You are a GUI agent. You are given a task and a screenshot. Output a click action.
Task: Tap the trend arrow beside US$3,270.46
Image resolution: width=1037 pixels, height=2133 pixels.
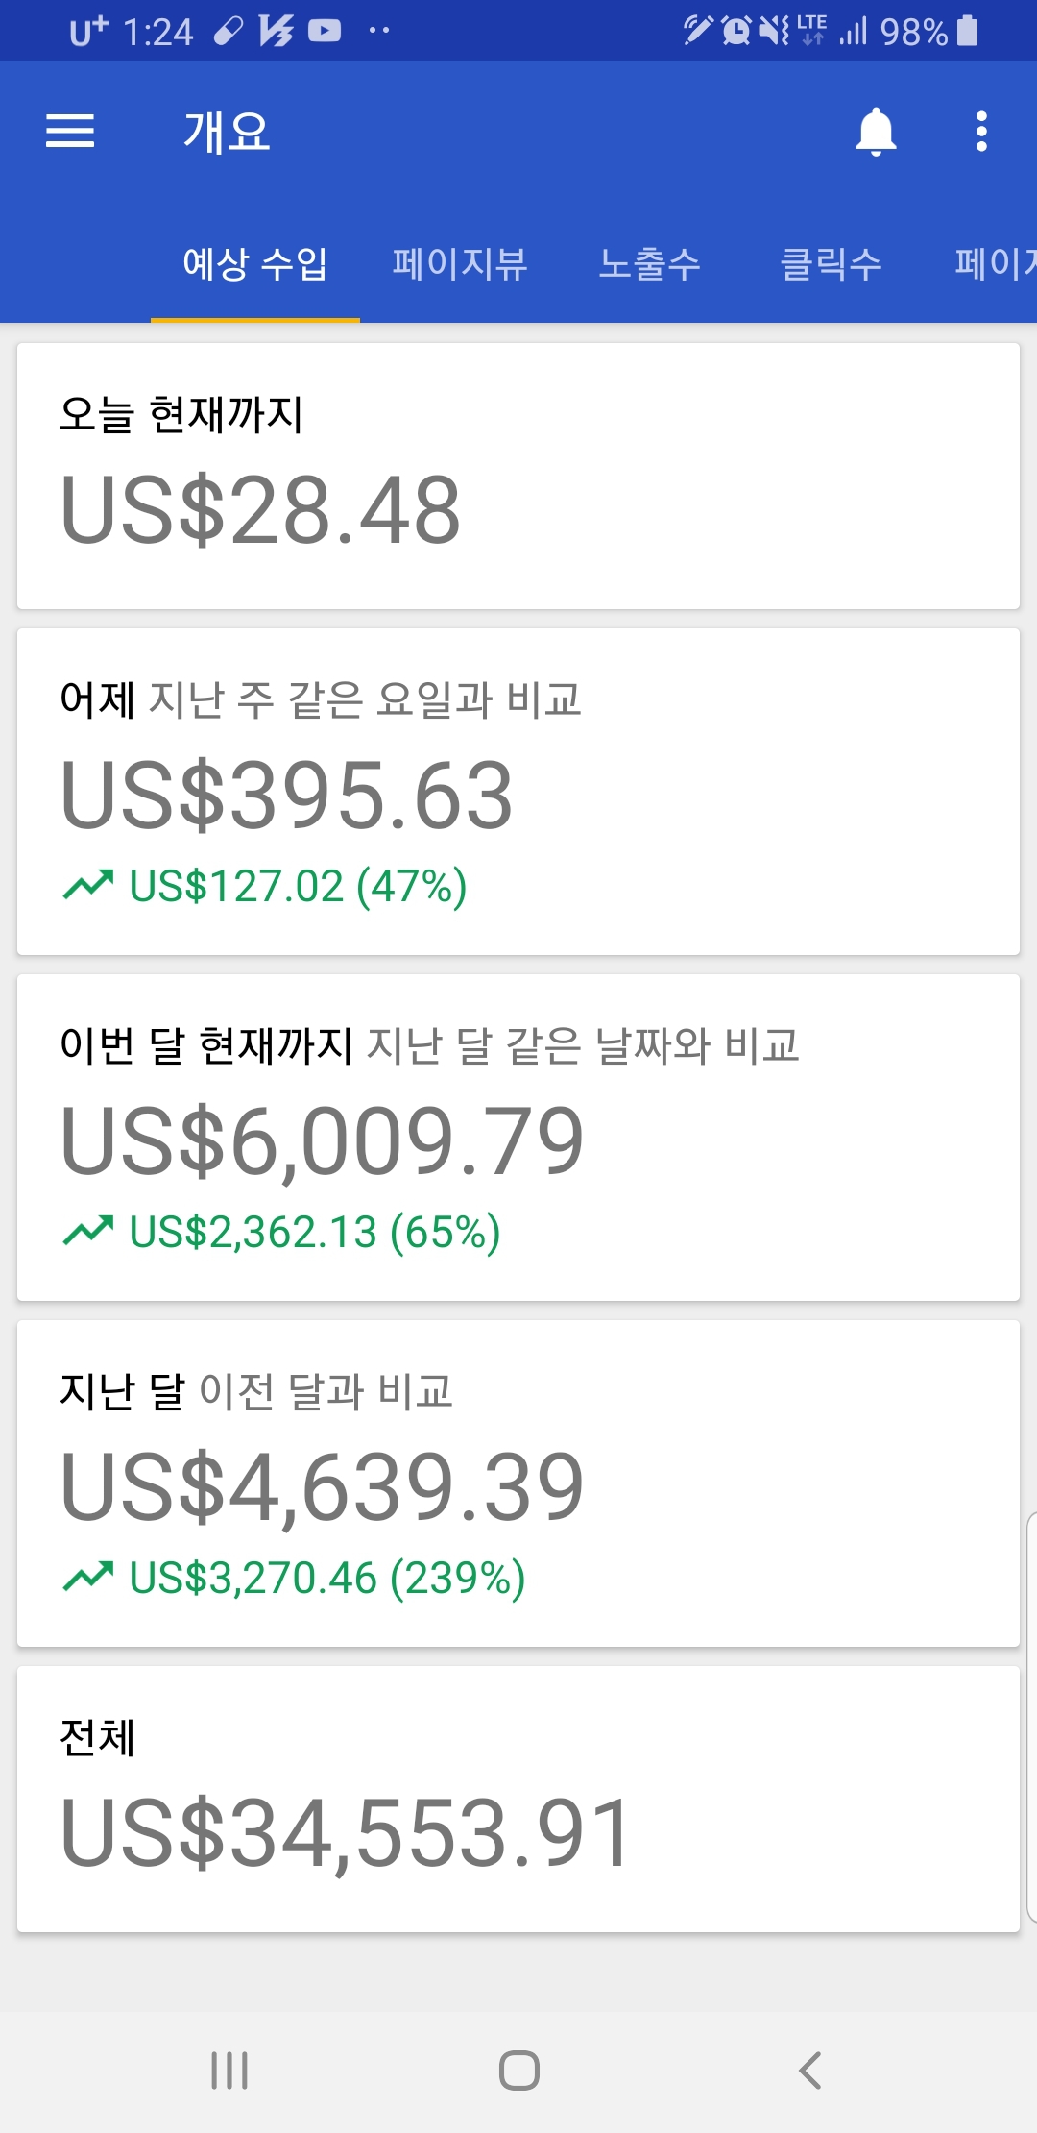[x=88, y=1577]
